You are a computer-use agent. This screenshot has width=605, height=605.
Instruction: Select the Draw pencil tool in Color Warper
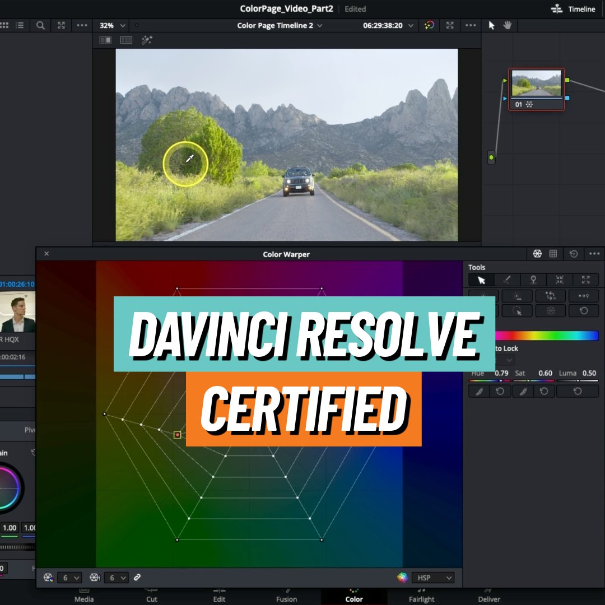[x=507, y=280]
